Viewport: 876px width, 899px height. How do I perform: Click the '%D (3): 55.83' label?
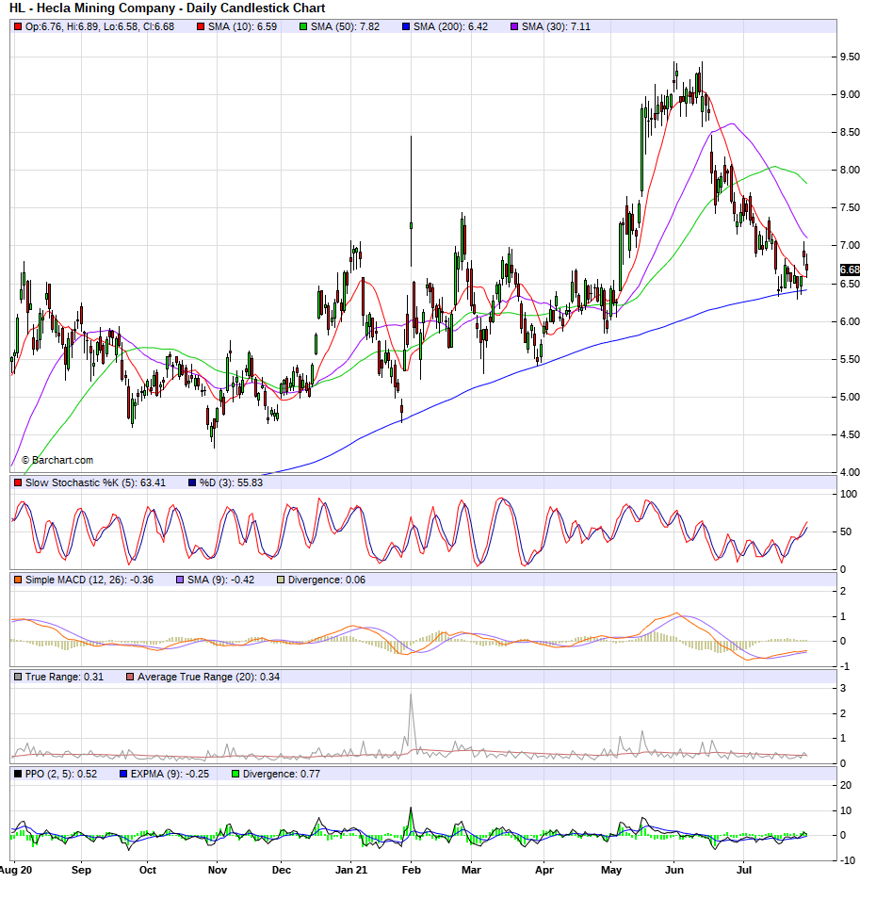231,482
